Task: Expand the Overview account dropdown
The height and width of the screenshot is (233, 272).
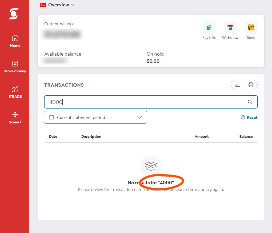Action: pos(61,5)
